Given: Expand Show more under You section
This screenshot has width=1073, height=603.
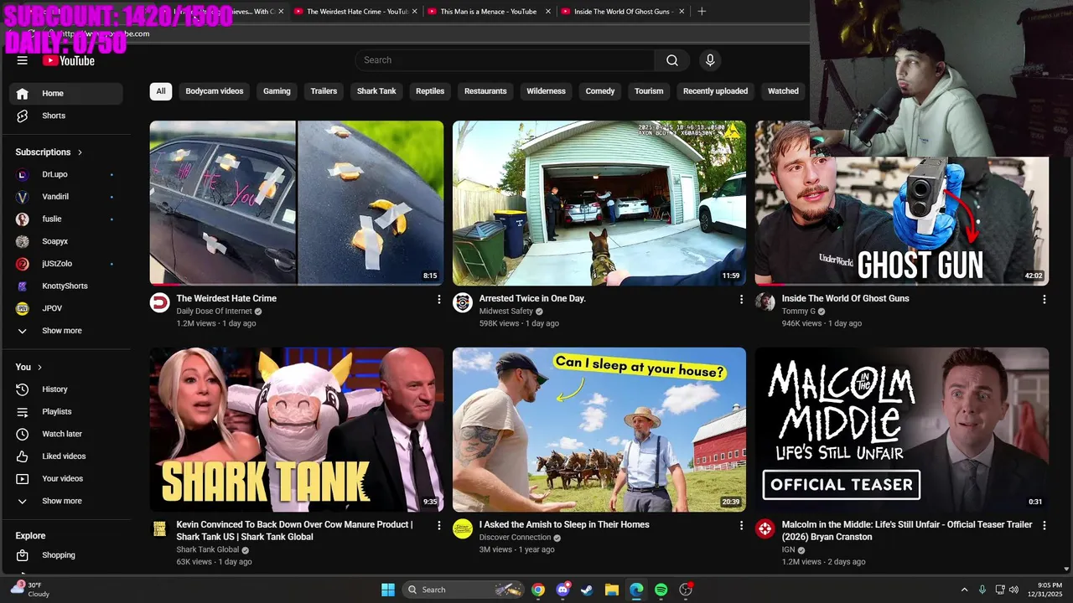Looking at the screenshot, I should click(x=66, y=501).
